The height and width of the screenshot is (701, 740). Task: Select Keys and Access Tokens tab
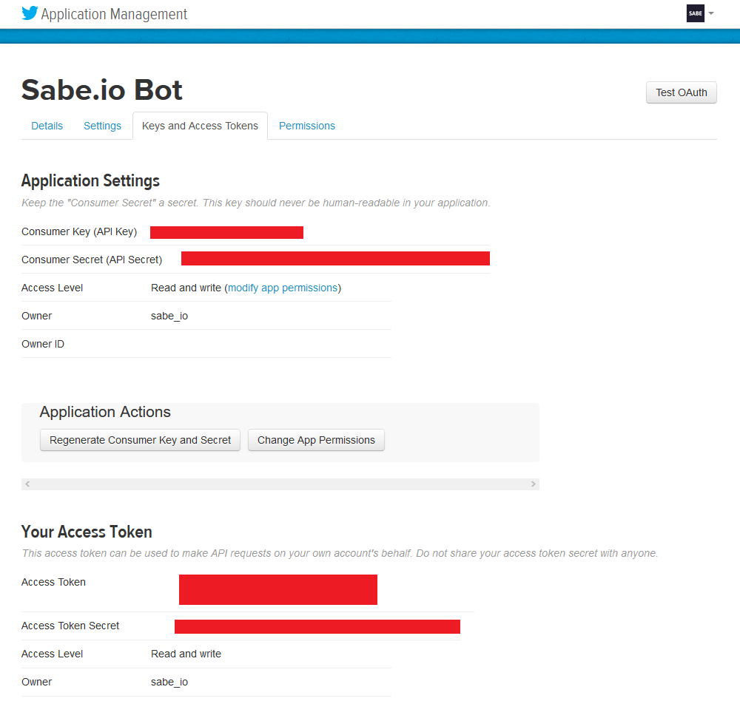200,126
